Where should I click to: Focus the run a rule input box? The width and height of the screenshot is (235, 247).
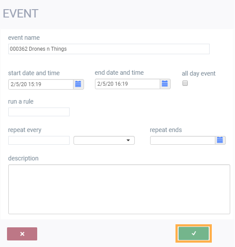[x=39, y=112]
